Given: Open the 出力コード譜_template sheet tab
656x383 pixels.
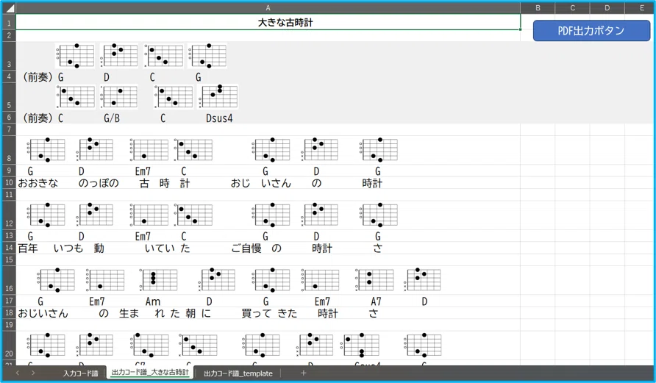Looking at the screenshot, I should [x=238, y=373].
